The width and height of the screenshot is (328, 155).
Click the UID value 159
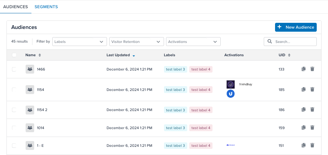(282, 128)
